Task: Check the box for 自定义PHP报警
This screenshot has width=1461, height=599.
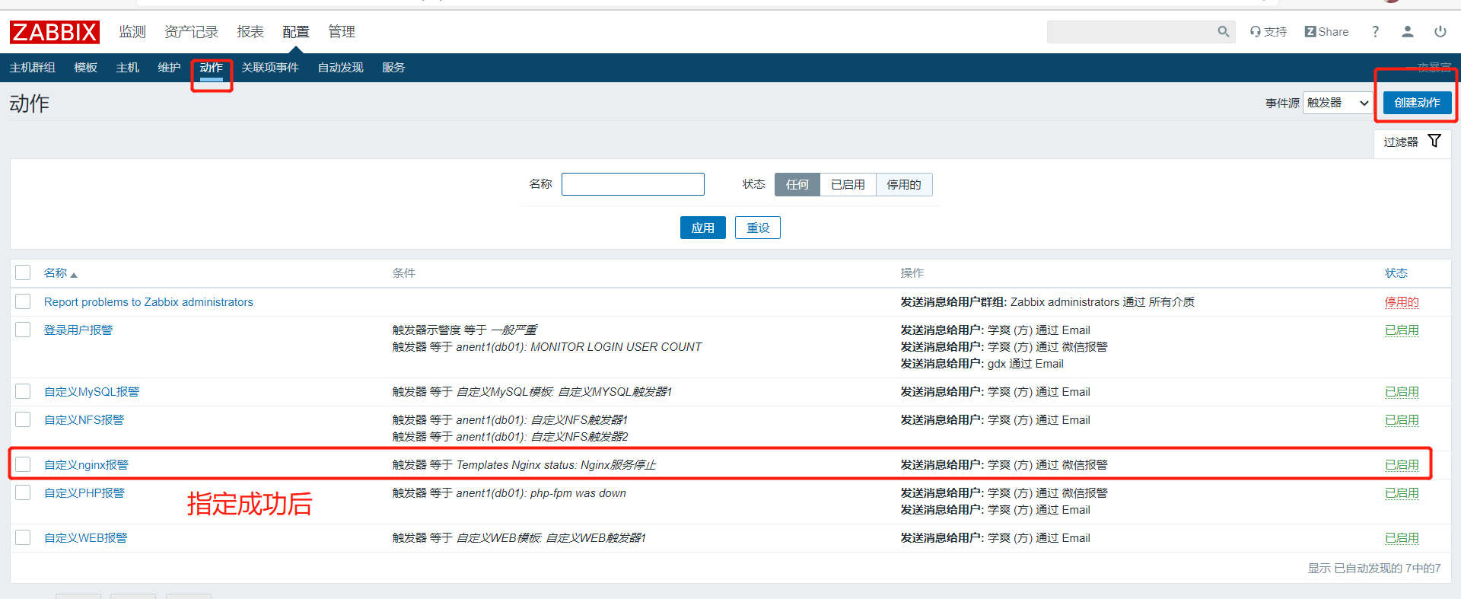Action: point(23,492)
